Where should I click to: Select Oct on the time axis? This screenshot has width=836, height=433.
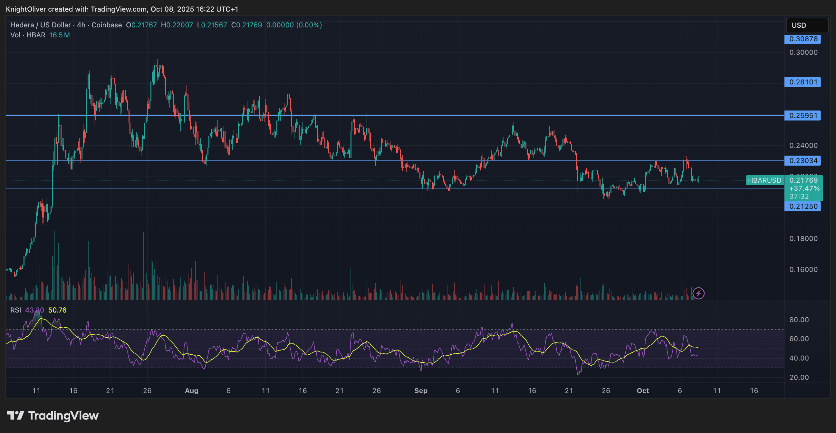tap(643, 391)
